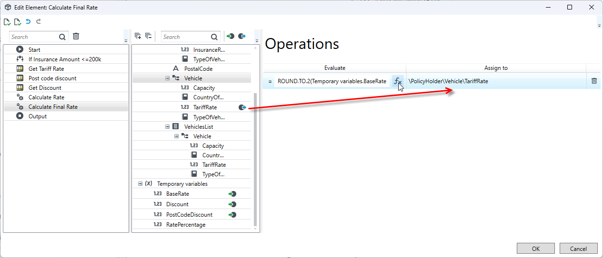The width and height of the screenshot is (603, 258).
Task: Click the Get Discount table icon
Action: point(20,87)
